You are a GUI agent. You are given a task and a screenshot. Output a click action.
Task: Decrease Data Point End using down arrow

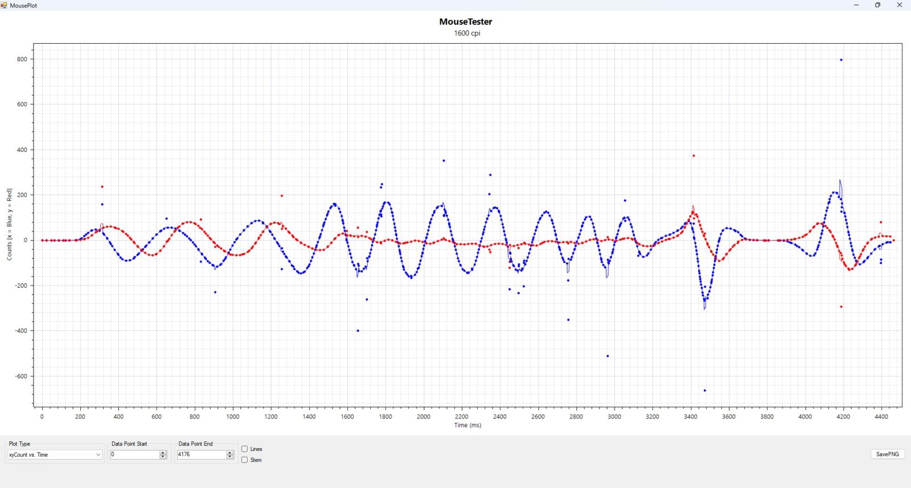[230, 457]
